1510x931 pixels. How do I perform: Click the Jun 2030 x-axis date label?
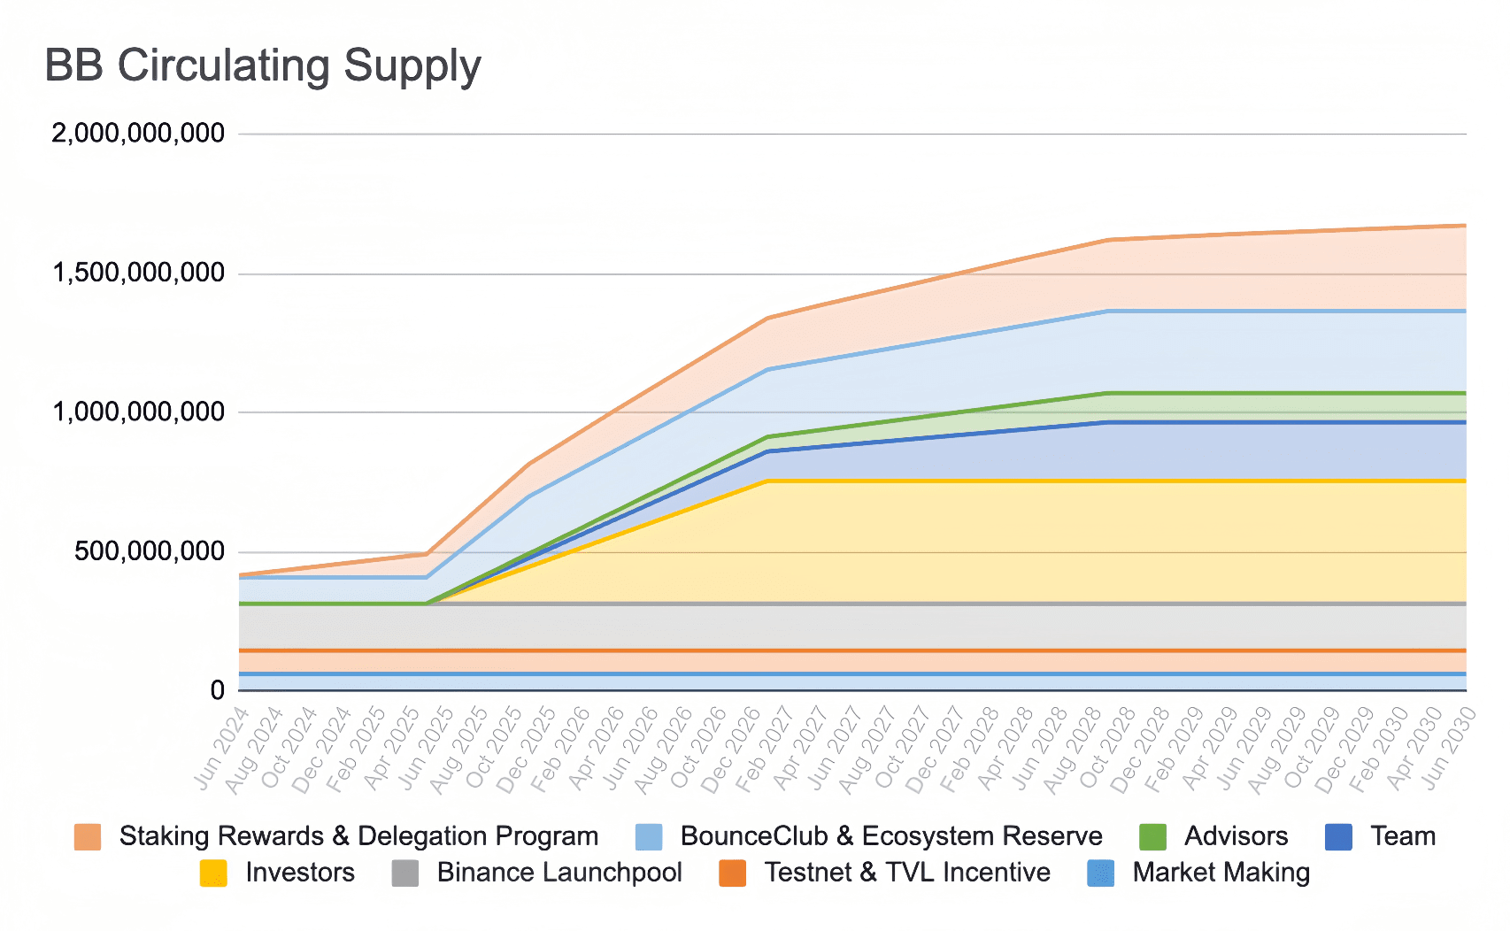1447,749
